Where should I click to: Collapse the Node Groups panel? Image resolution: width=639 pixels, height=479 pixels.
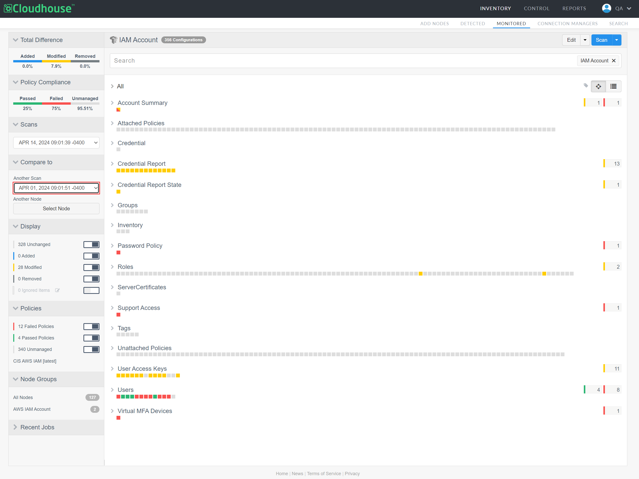16,379
